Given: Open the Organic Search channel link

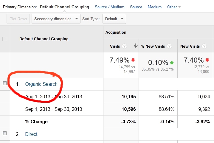Looking at the screenshot, I should pos(41,84).
